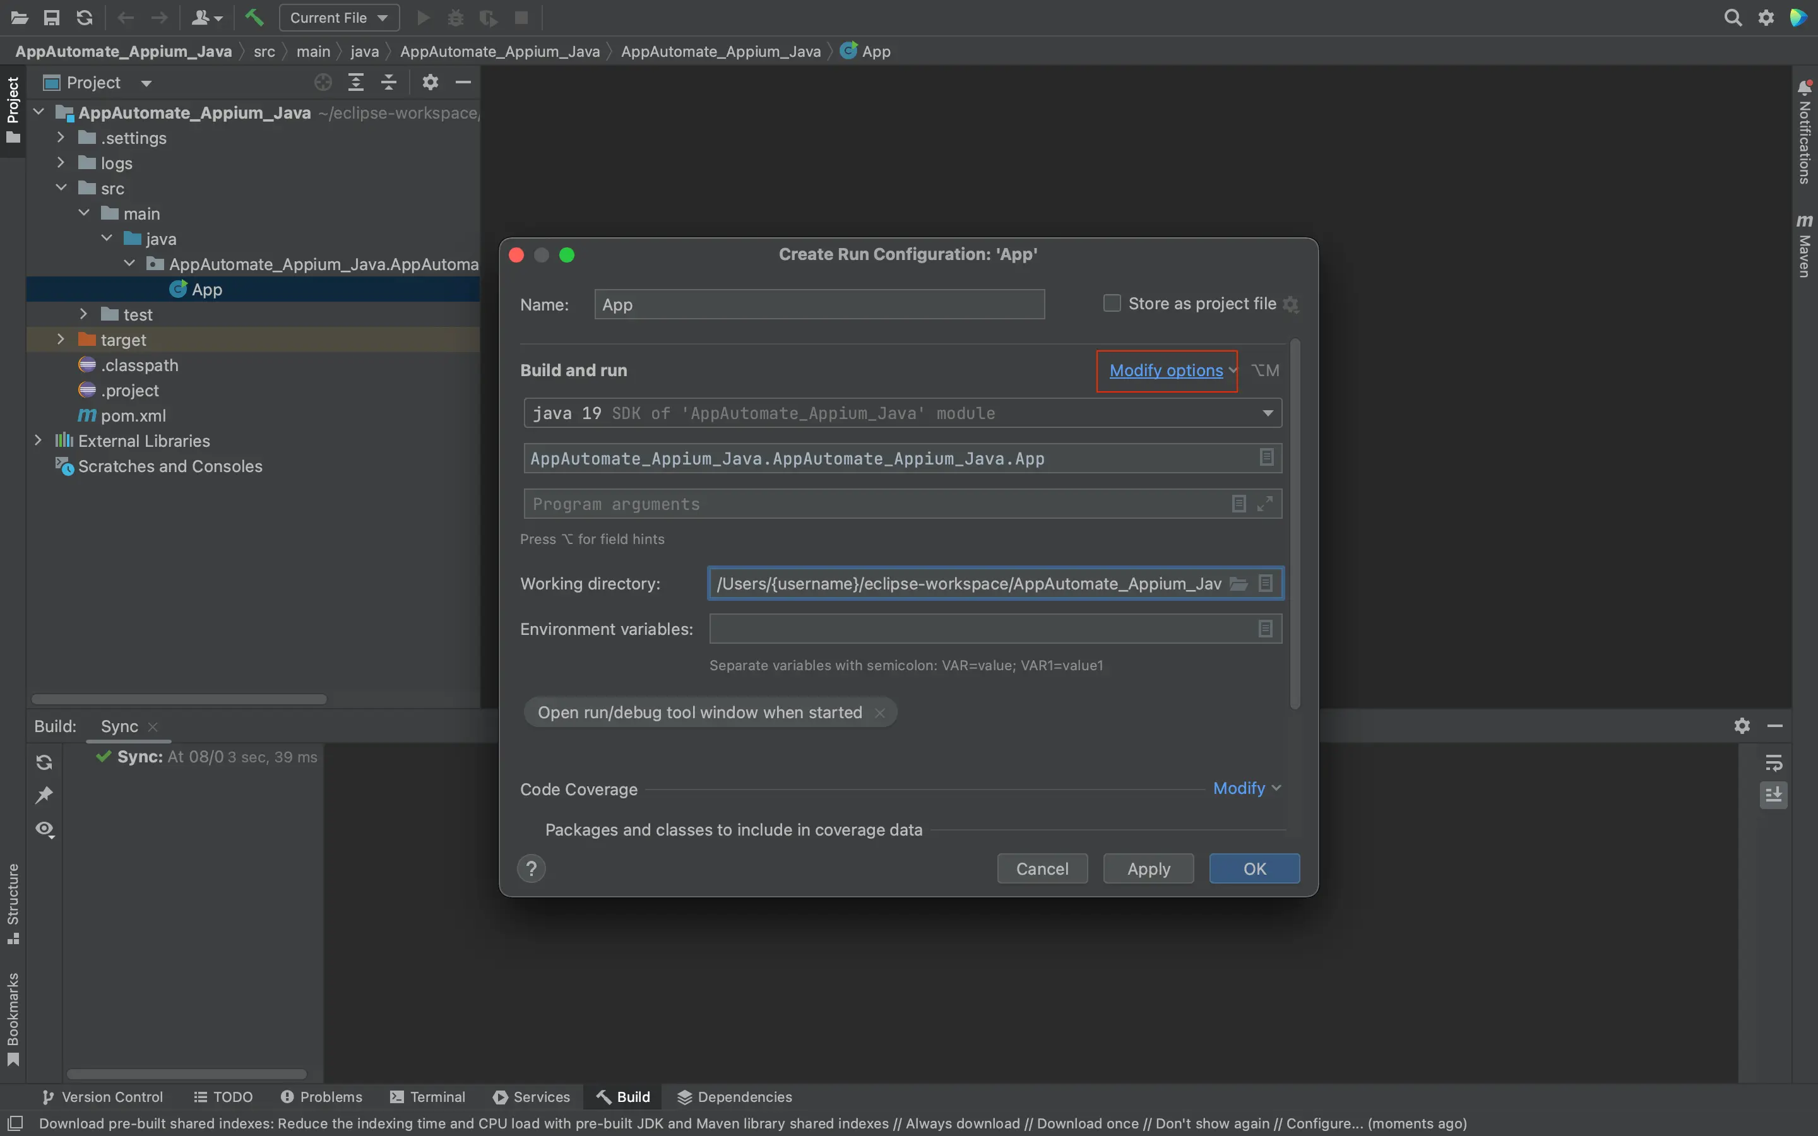Open Search Everywhere magnifier icon
1818x1136 pixels.
pyautogui.click(x=1732, y=17)
